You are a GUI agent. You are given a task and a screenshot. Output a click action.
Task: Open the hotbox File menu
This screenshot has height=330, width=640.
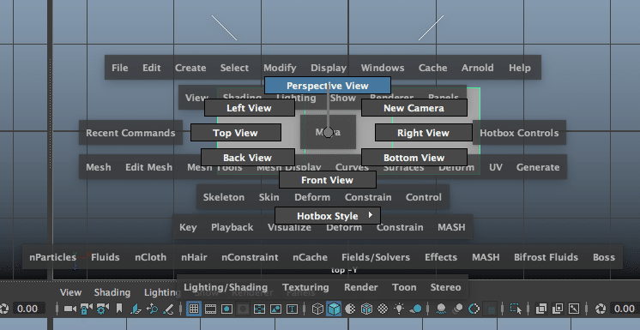pos(119,68)
